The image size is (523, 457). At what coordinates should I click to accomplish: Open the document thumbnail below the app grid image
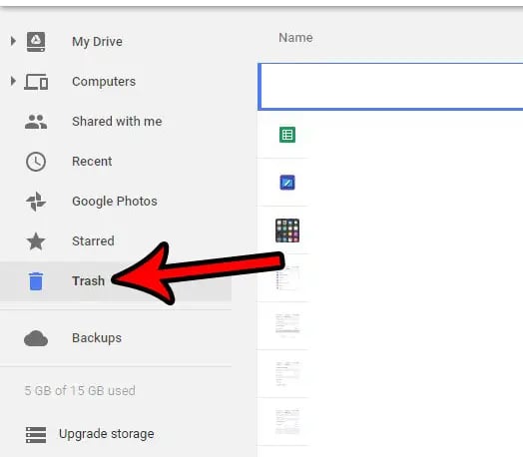tap(287, 278)
